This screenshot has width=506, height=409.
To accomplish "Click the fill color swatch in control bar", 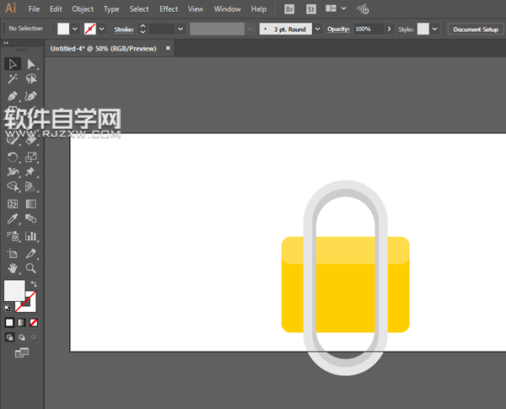I will pyautogui.click(x=63, y=29).
